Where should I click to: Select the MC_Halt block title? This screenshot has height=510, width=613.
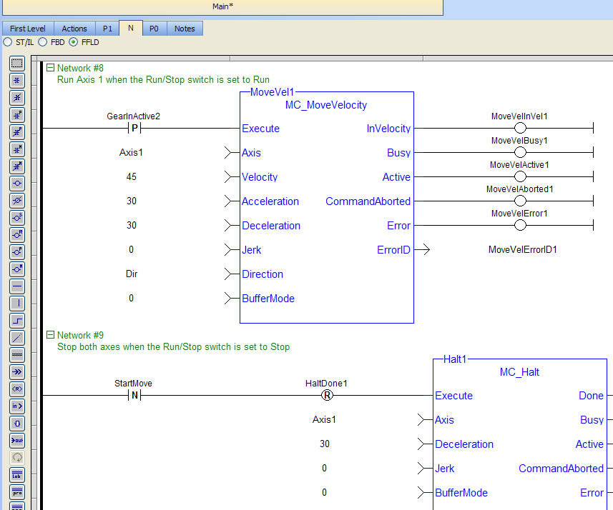click(519, 371)
